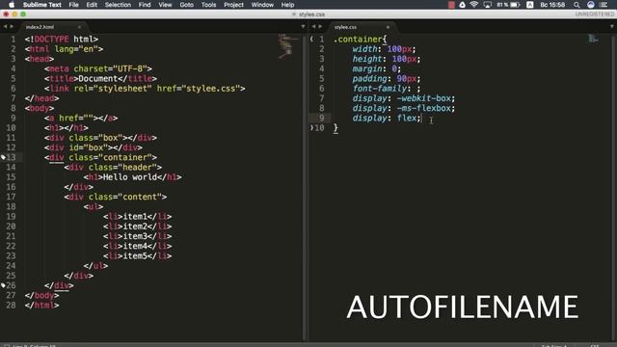Click the Hello world heading line

[x=133, y=177]
